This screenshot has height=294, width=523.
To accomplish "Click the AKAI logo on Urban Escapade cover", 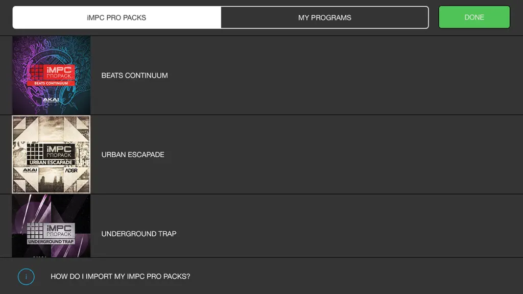I will coord(30,170).
